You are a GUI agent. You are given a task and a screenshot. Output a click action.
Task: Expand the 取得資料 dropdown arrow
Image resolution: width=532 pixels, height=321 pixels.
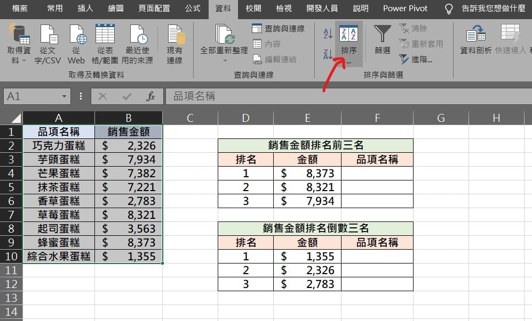[24, 61]
